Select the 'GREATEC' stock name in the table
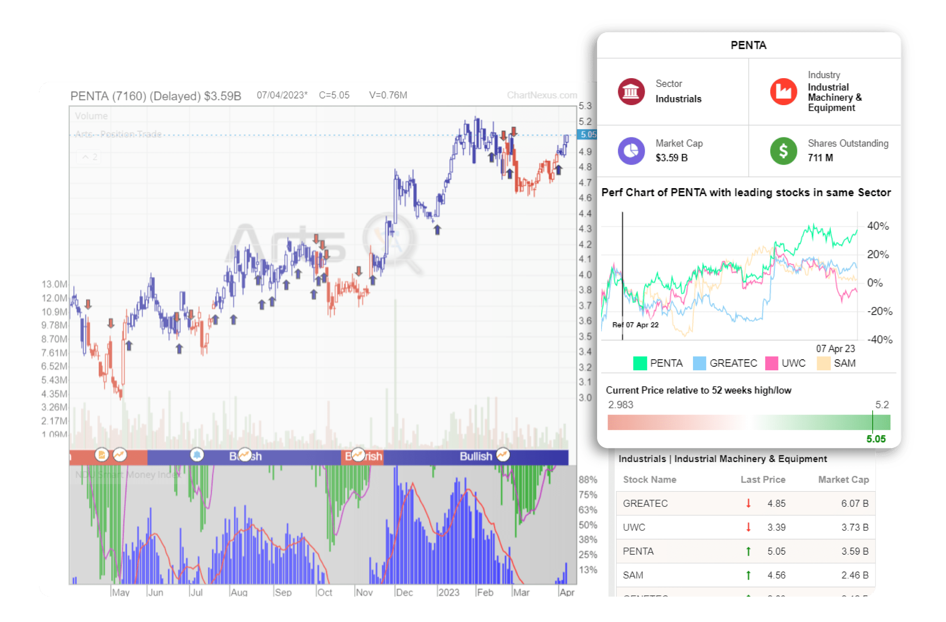Viewport: 946px width, 622px height. 645,503
